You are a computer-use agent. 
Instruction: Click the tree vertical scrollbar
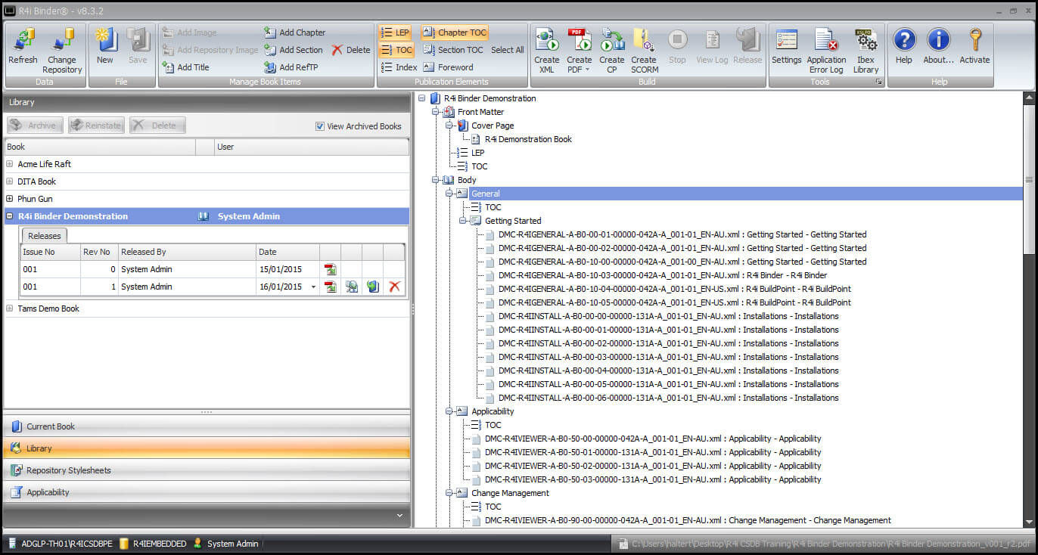point(1028,309)
